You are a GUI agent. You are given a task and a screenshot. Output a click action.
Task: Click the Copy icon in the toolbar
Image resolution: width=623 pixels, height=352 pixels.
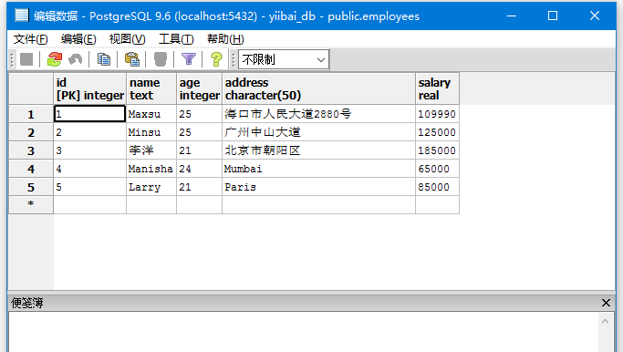(x=104, y=59)
